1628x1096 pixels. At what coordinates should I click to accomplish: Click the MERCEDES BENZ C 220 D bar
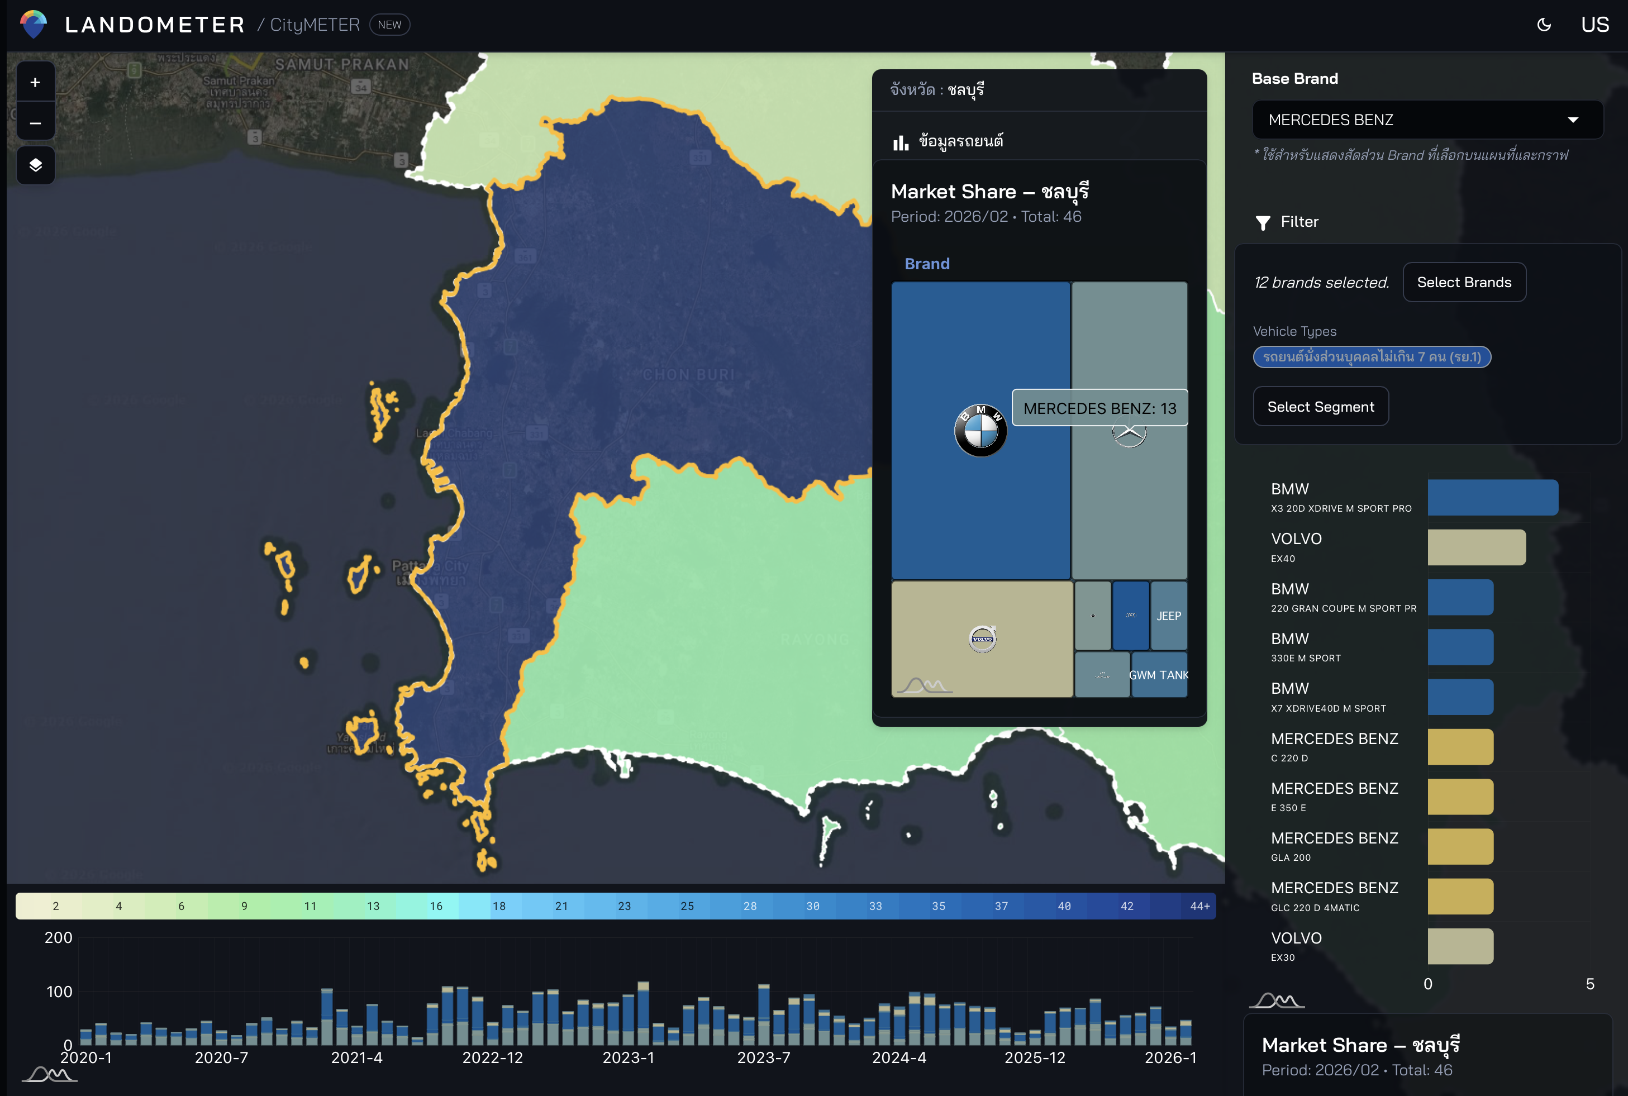click(1460, 747)
